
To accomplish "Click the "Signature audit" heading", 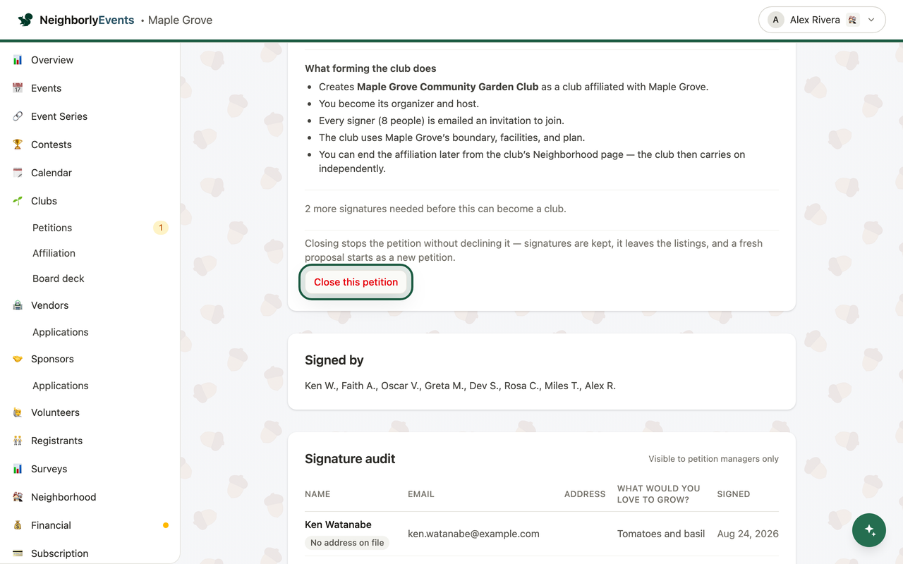I will (350, 458).
